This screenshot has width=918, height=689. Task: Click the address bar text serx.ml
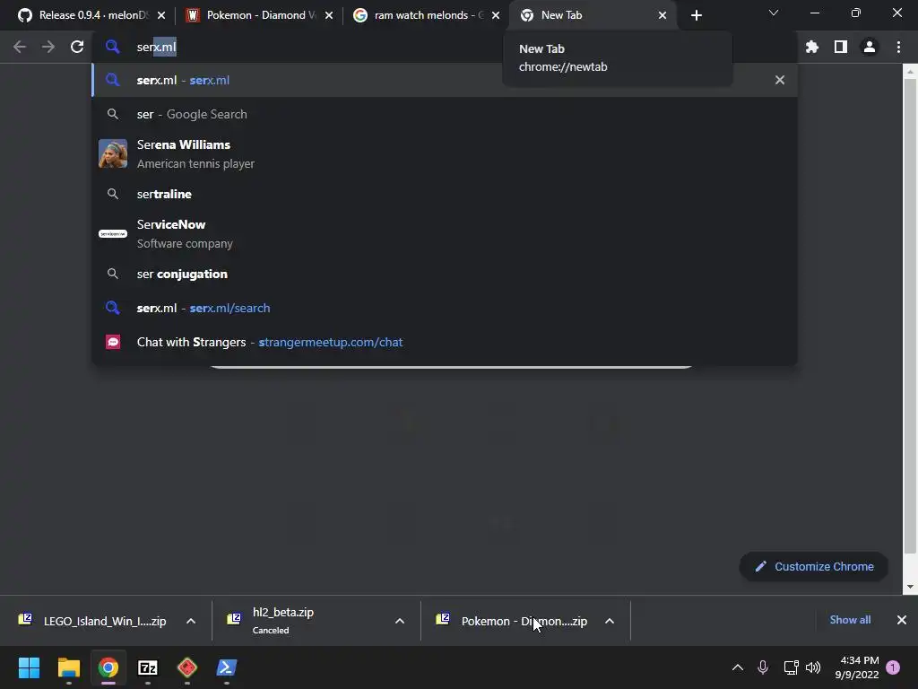click(156, 47)
